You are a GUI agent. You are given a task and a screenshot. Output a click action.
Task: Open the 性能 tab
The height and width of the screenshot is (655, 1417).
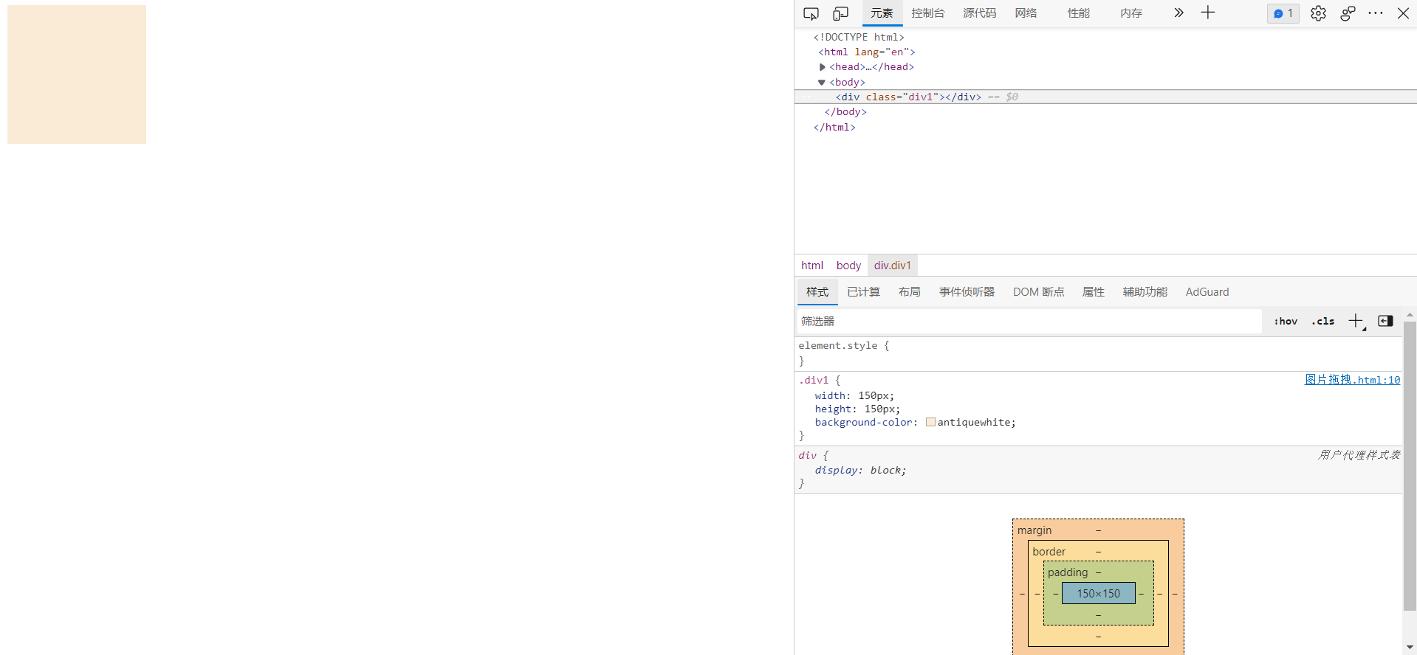pyautogui.click(x=1079, y=13)
